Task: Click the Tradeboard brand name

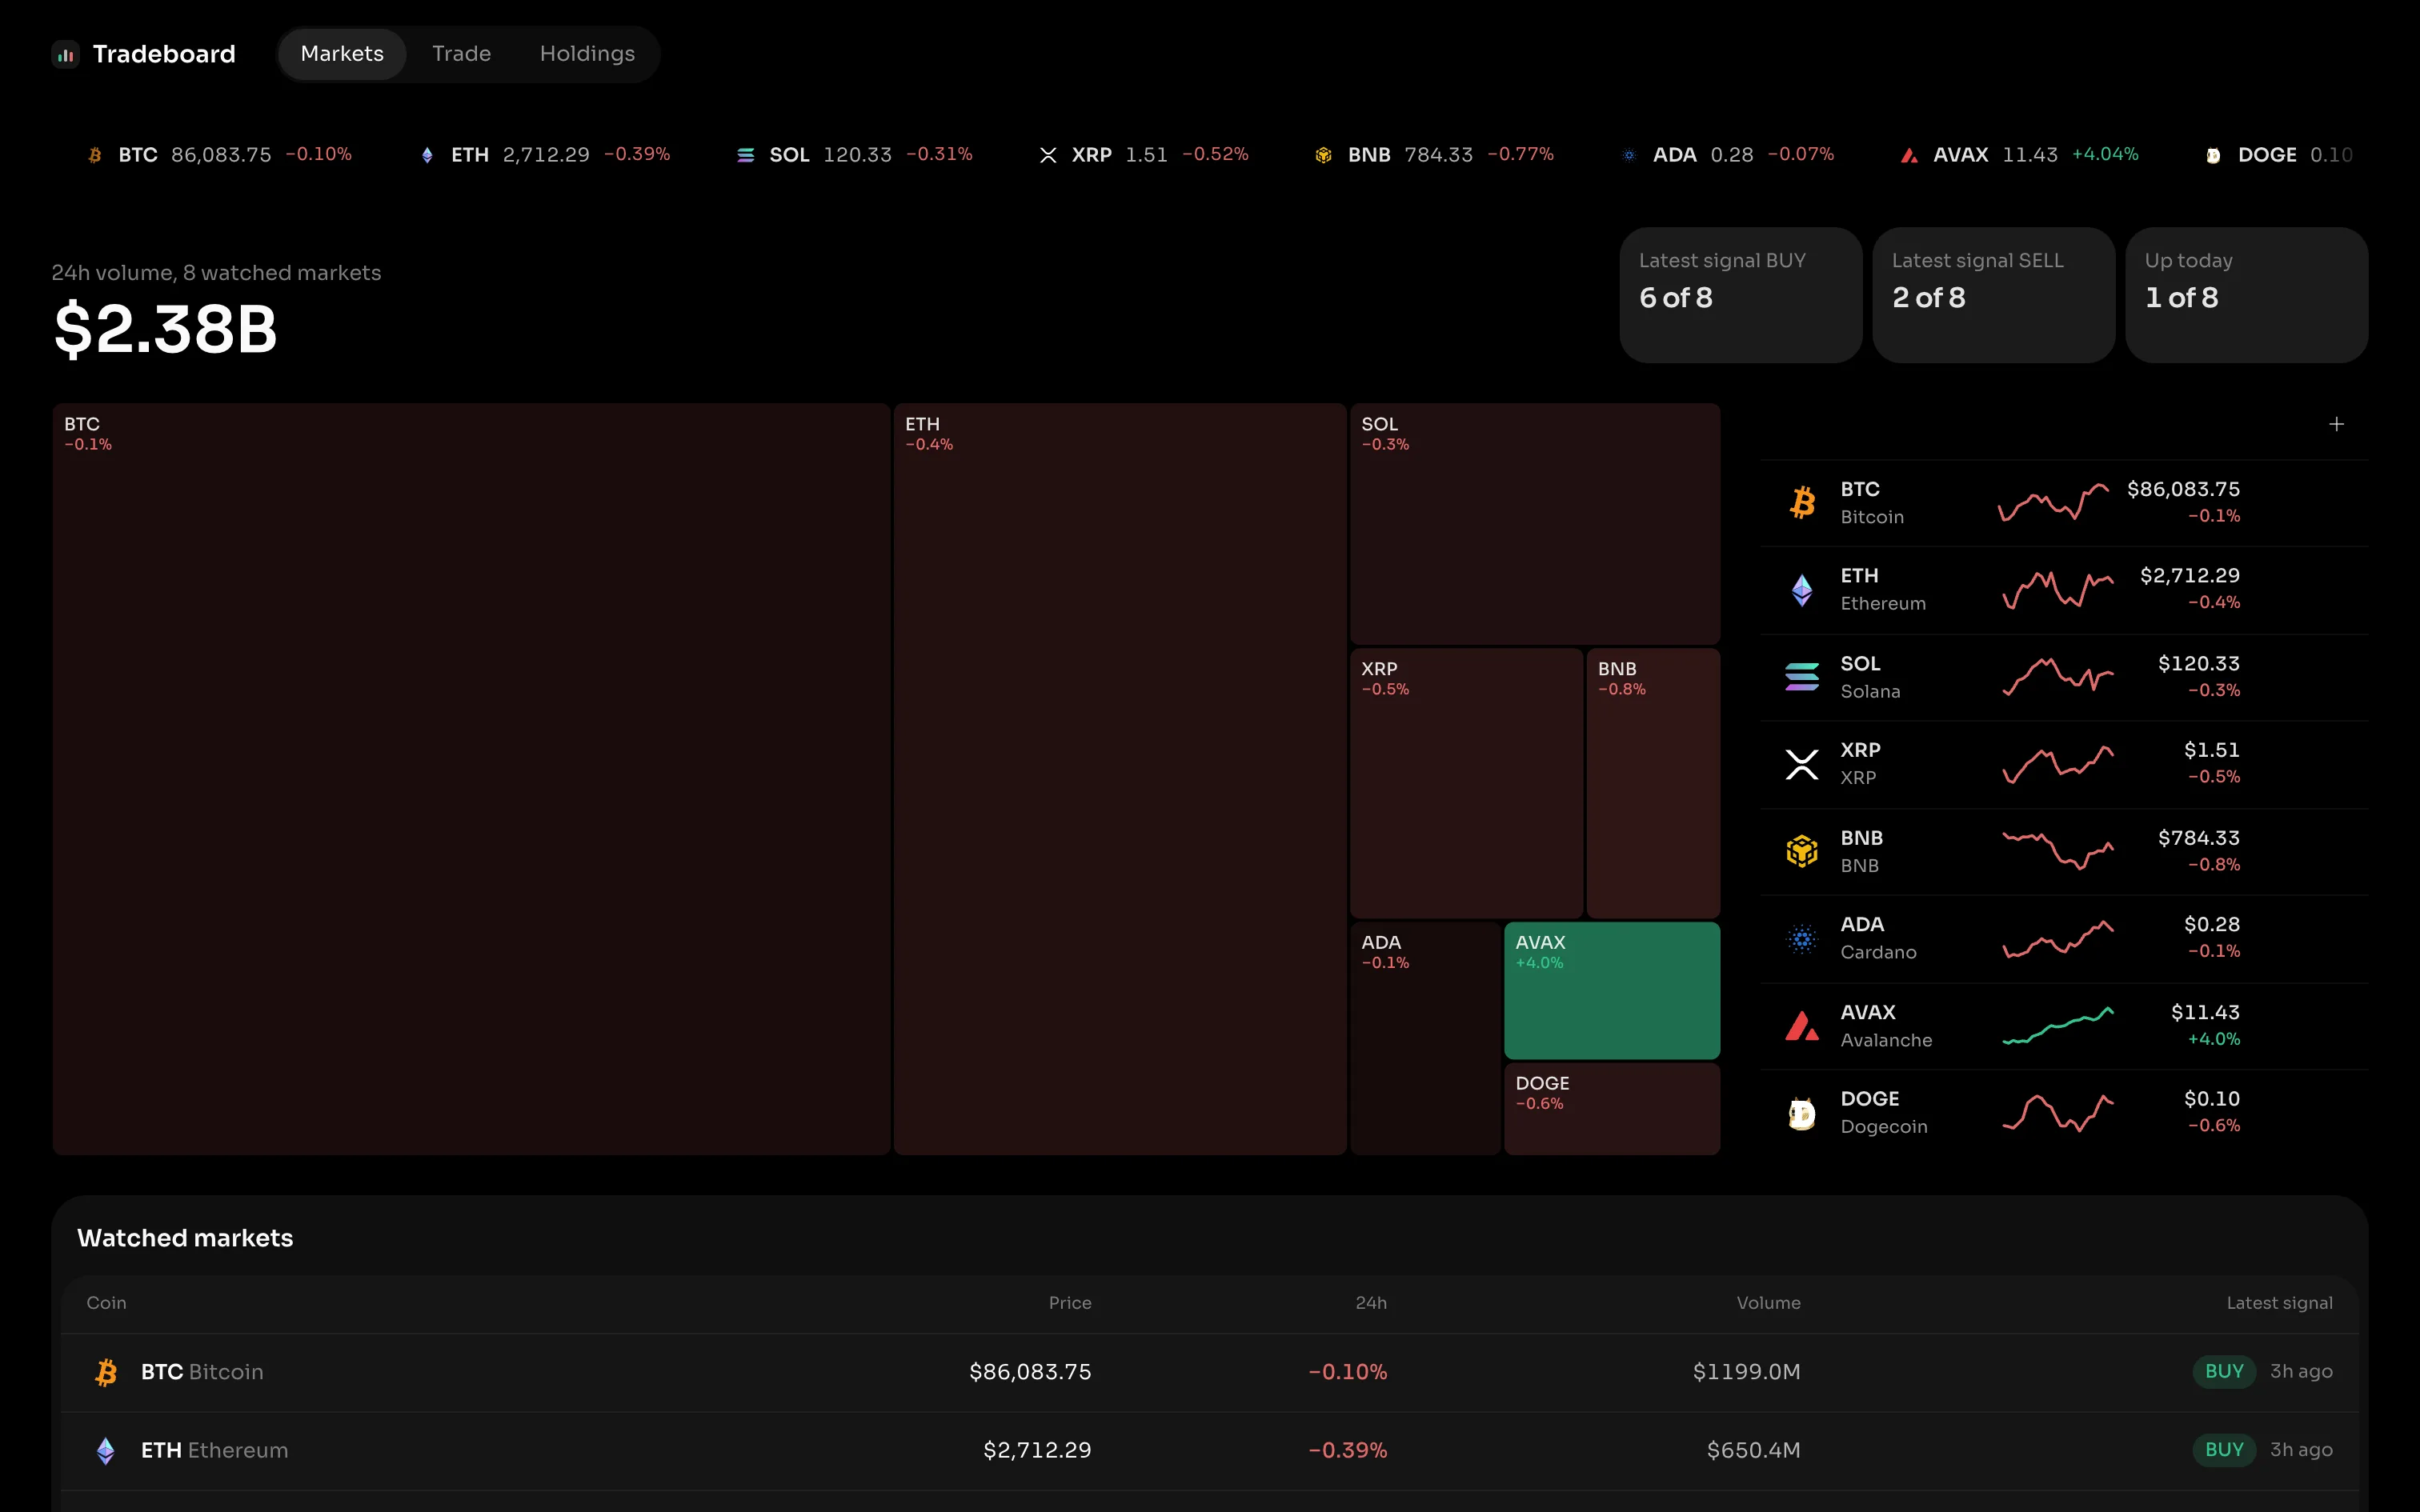Action: 164,54
